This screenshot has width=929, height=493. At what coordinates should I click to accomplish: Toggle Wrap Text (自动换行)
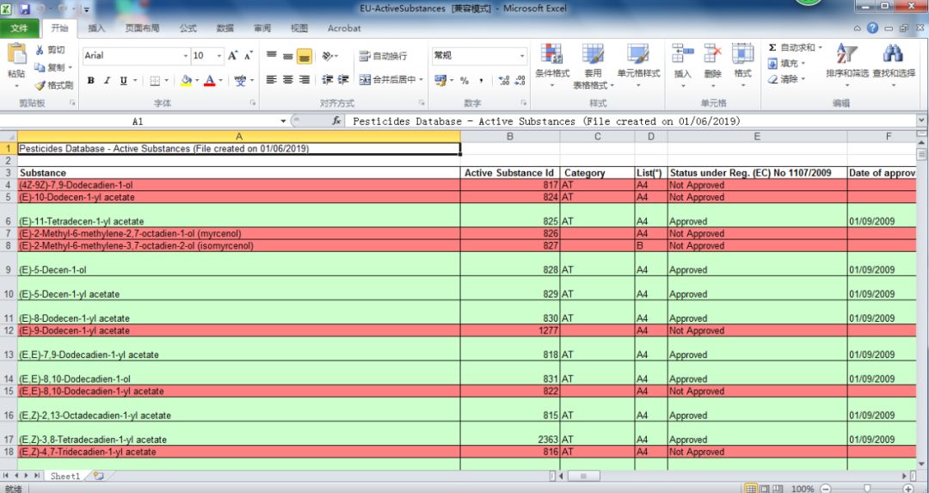click(384, 56)
